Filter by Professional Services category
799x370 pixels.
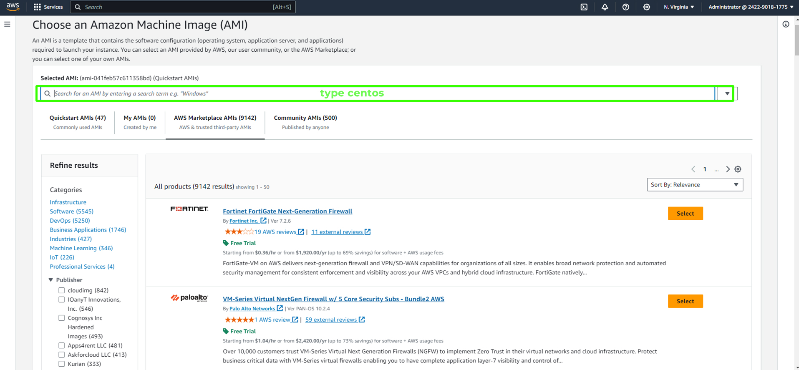tap(82, 267)
